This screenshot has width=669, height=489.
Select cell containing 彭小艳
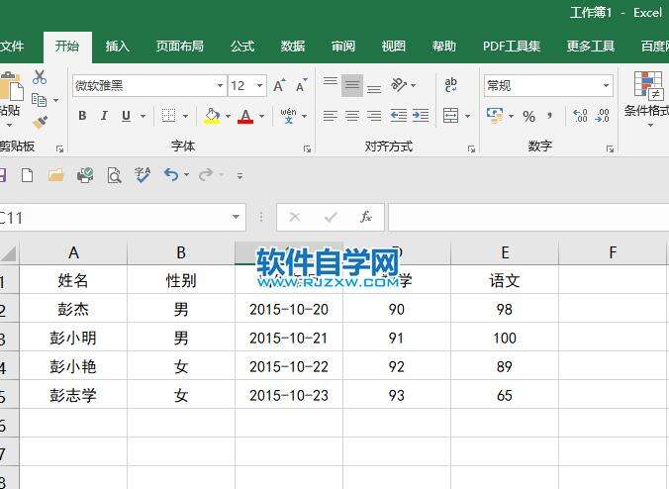(73, 366)
